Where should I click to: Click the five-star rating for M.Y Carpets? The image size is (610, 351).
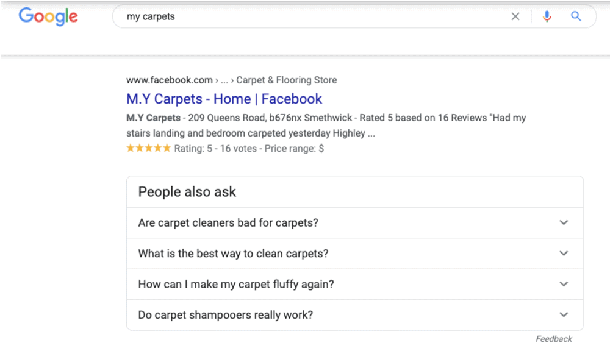click(x=148, y=147)
